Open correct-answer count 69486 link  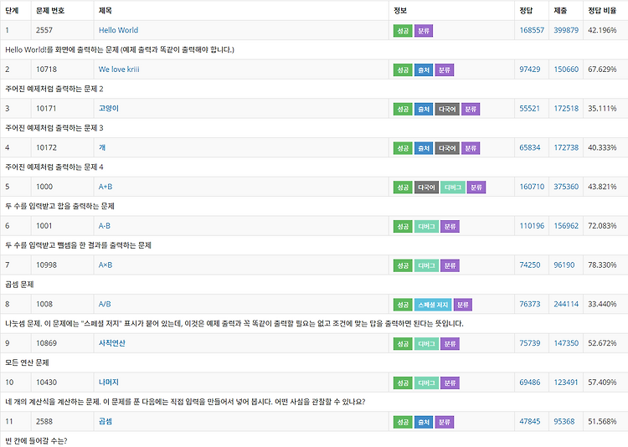529,383
